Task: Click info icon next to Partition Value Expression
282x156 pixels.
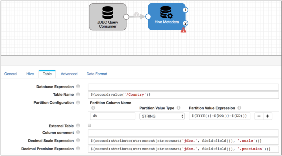Action: click(x=239, y=108)
